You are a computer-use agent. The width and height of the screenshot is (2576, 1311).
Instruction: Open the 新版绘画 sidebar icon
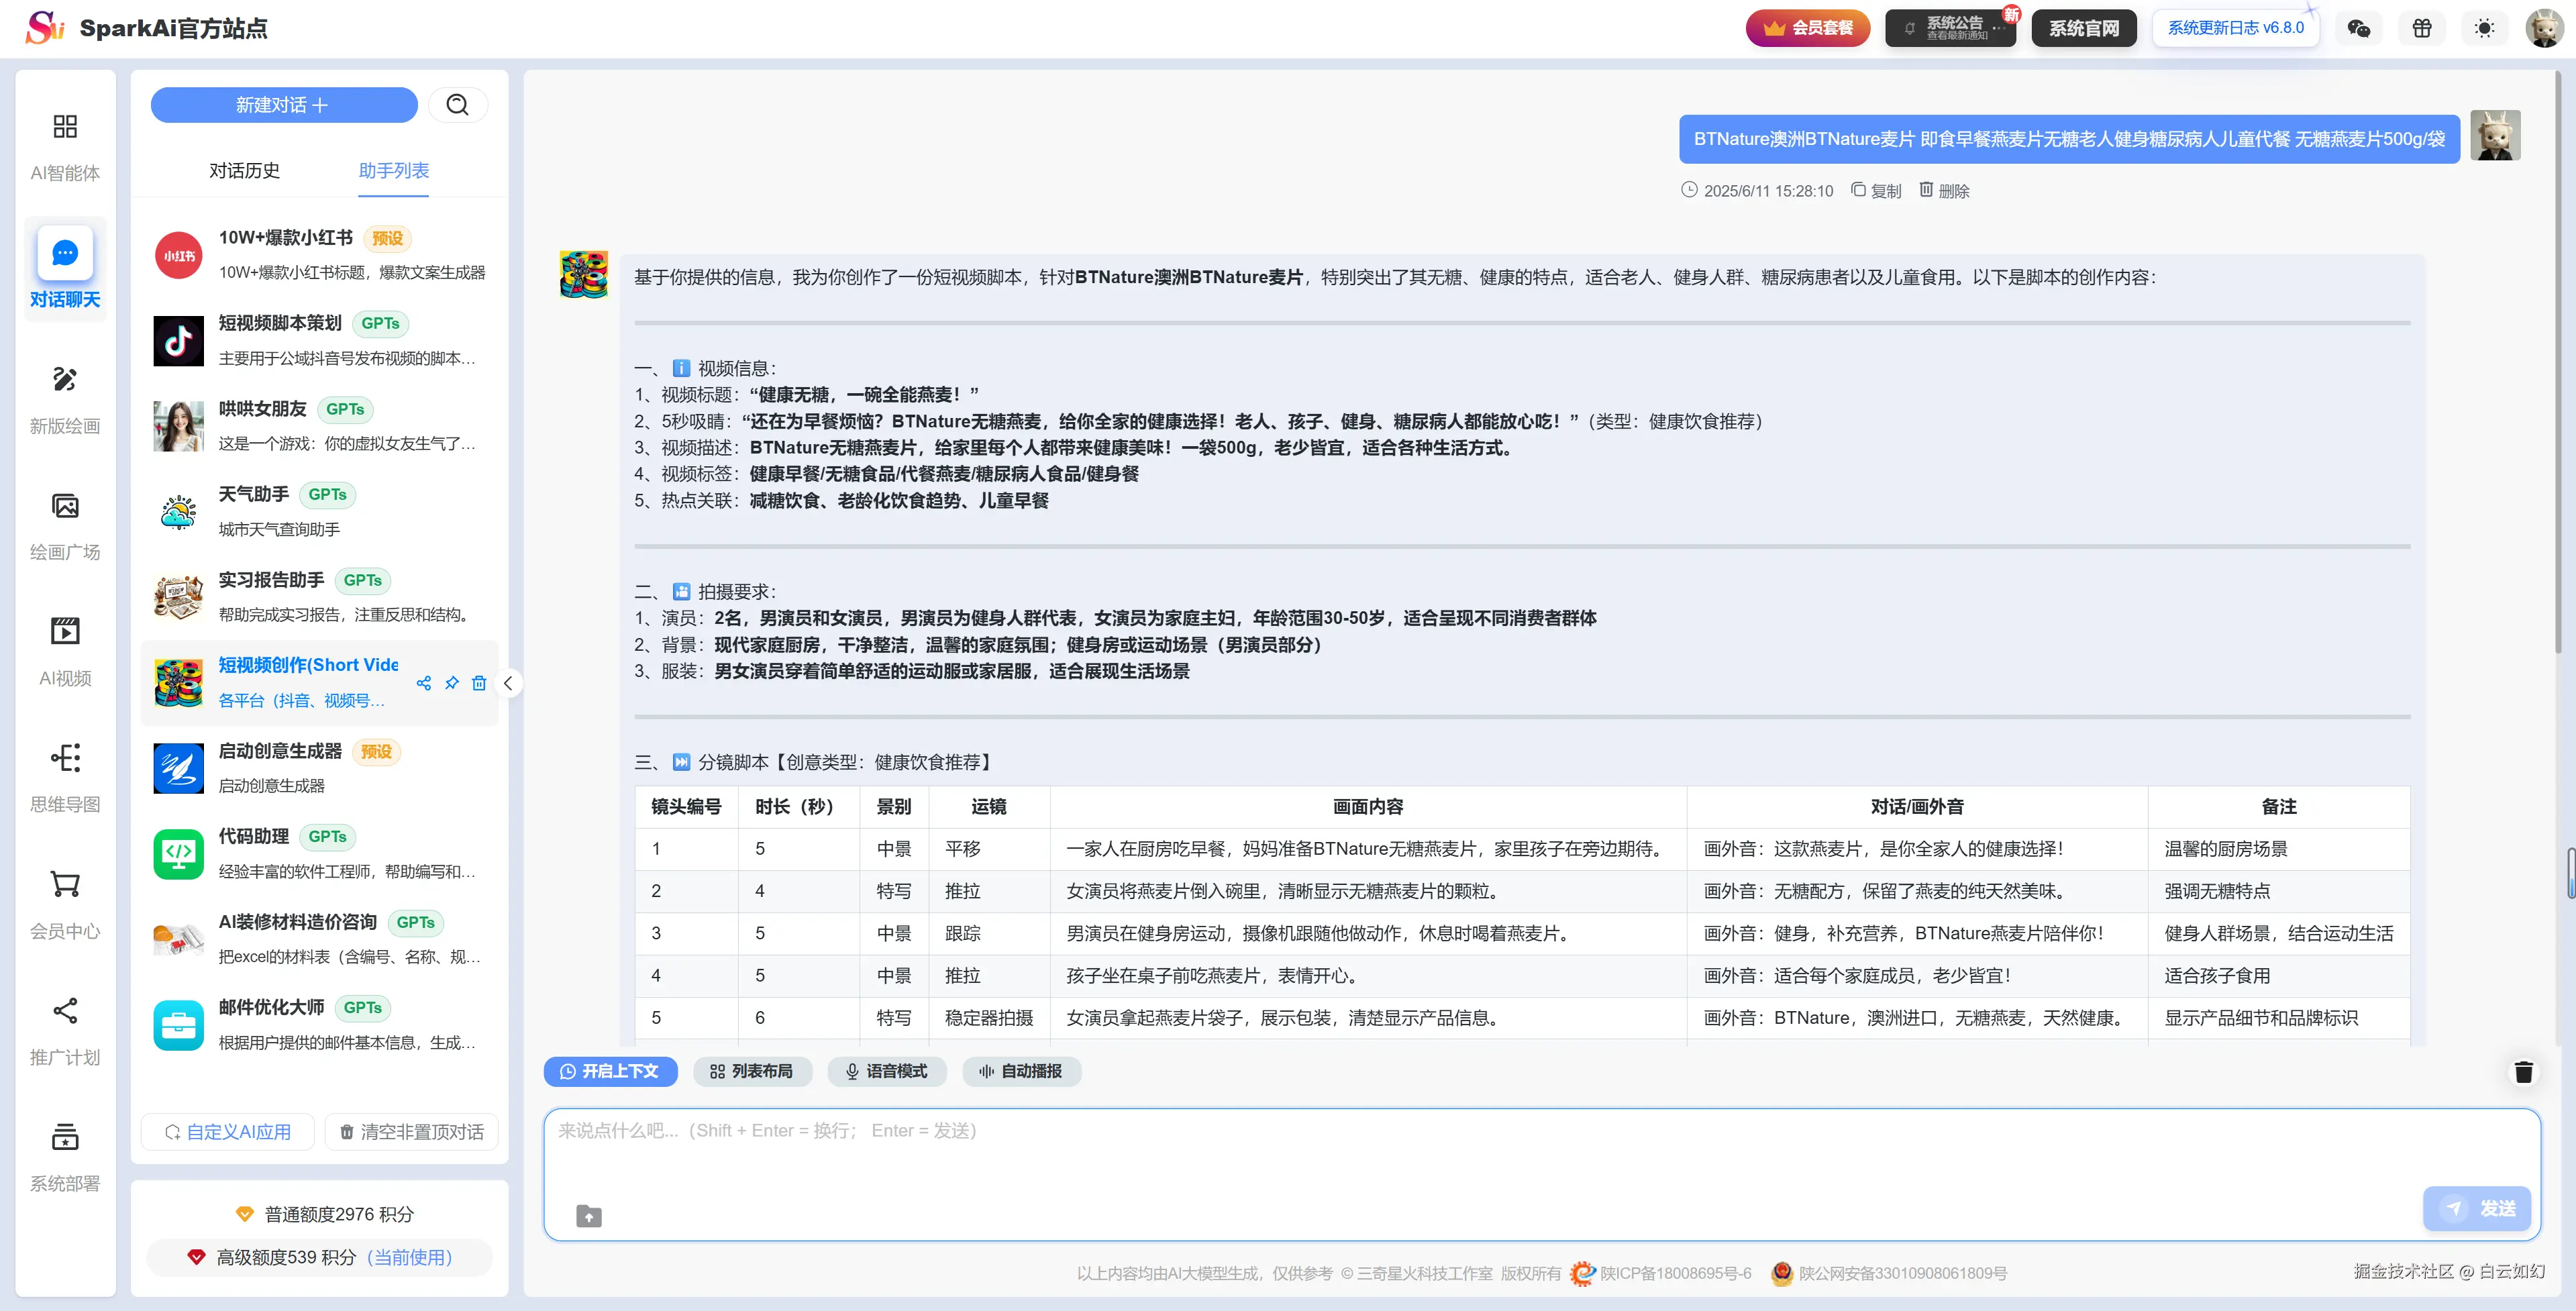(65, 380)
